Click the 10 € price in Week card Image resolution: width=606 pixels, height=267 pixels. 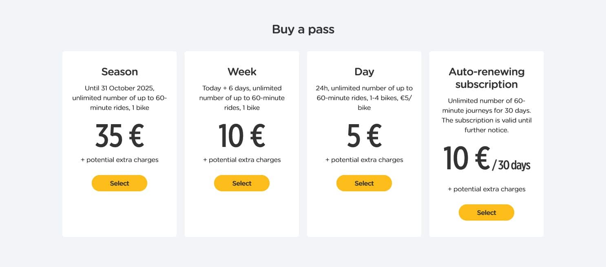(x=242, y=136)
